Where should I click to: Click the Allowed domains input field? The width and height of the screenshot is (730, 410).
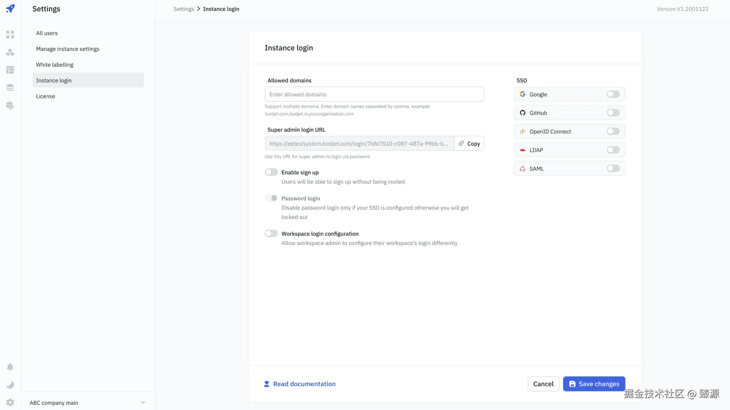pyautogui.click(x=374, y=94)
